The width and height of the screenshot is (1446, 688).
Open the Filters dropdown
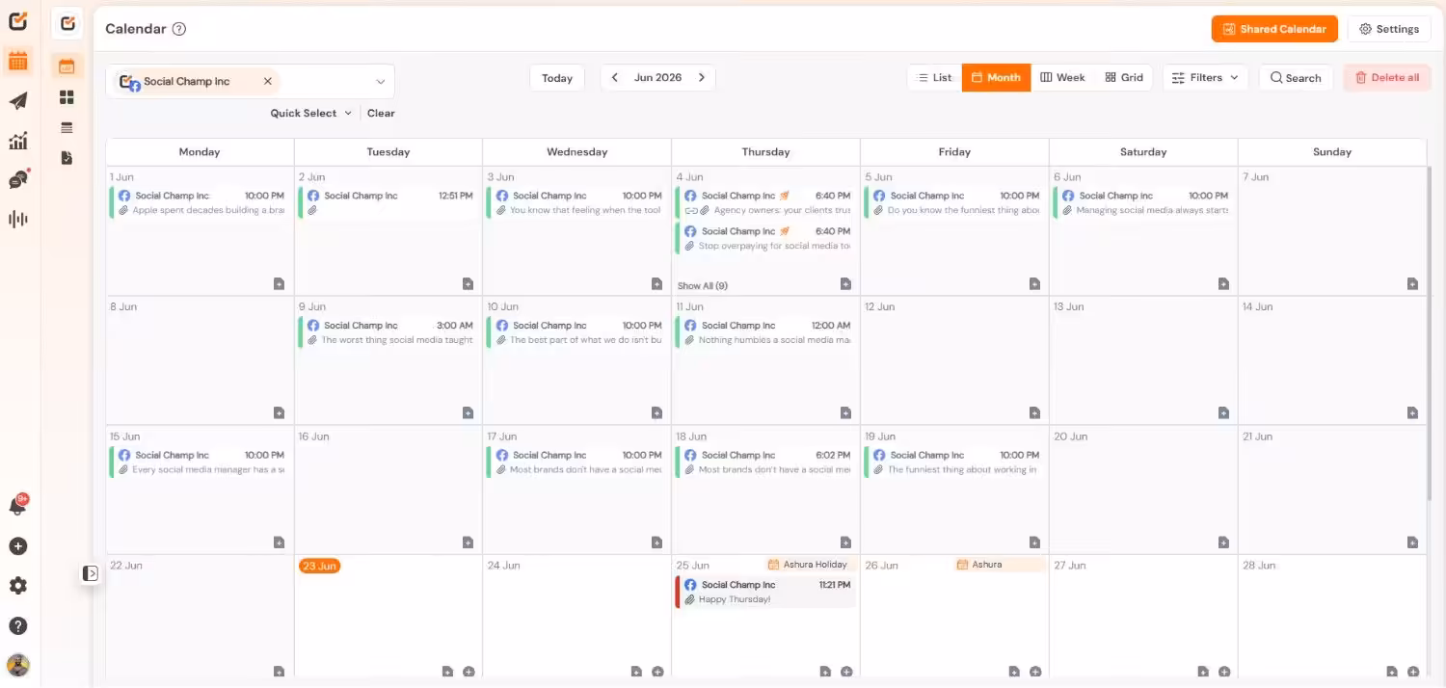click(1205, 78)
